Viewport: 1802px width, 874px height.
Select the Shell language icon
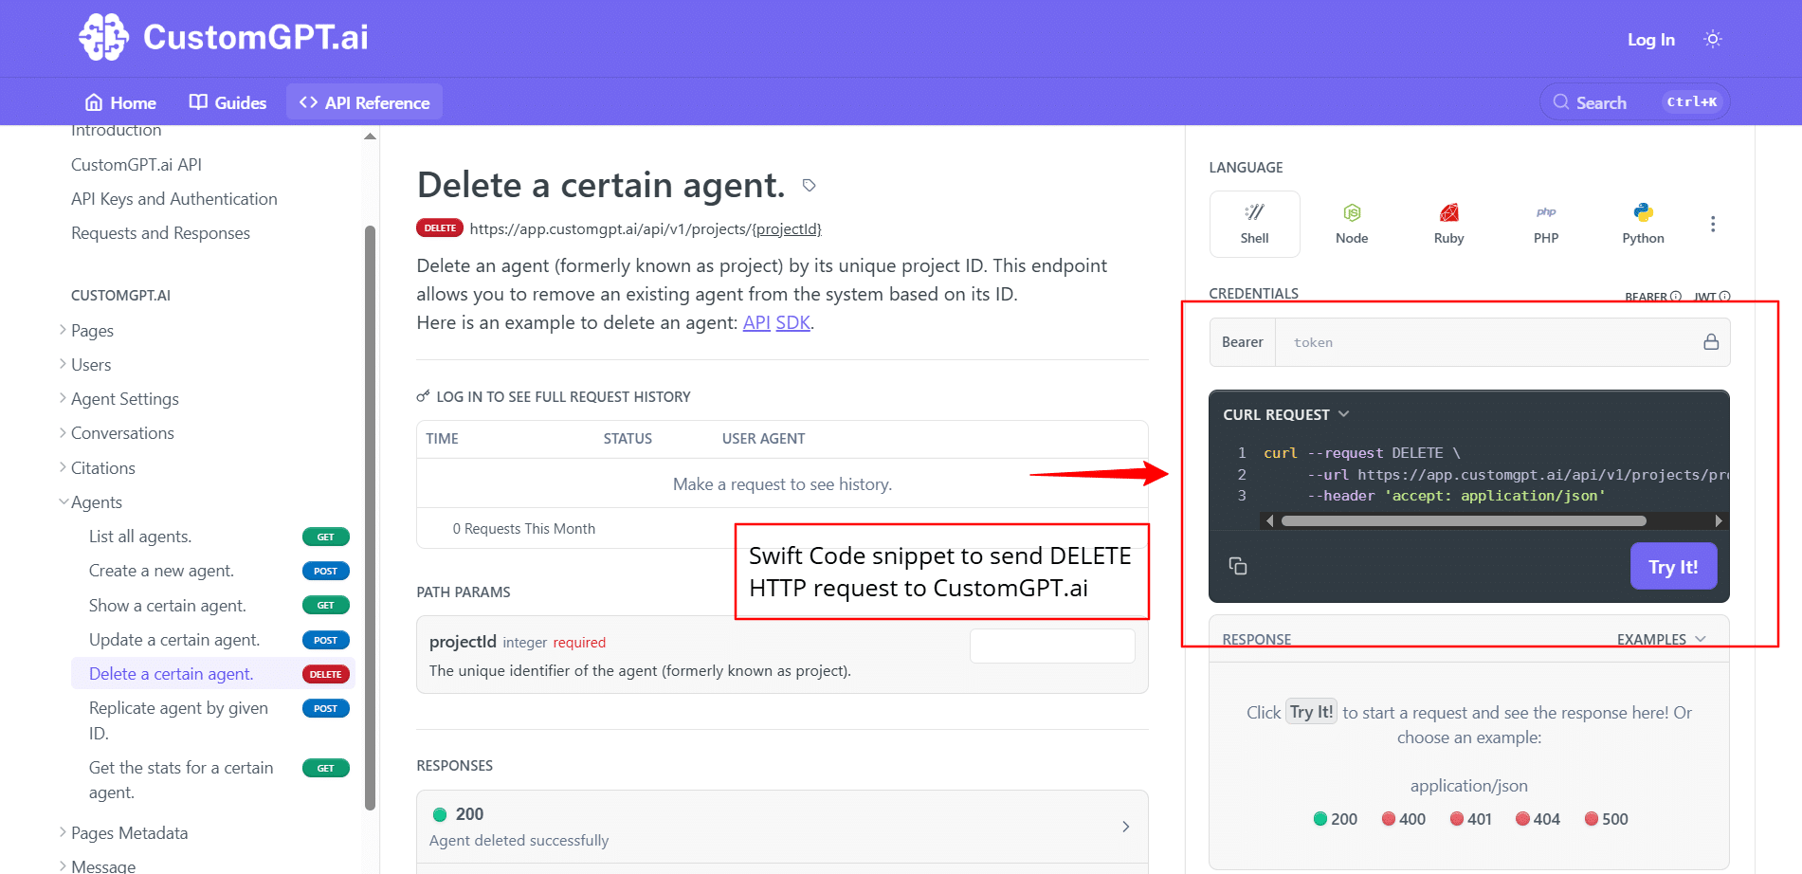(1254, 224)
